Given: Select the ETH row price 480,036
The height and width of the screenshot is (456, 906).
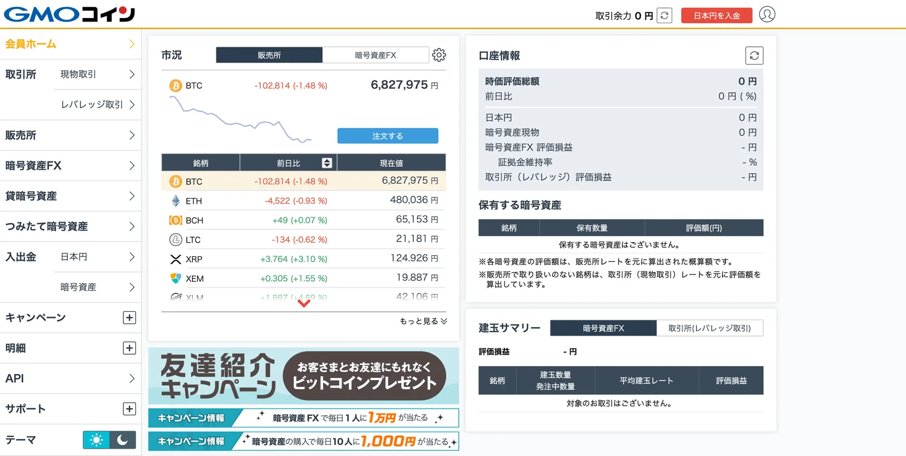Looking at the screenshot, I should pos(413,200).
